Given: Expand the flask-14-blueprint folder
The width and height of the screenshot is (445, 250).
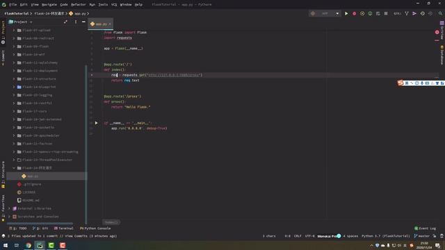Looking at the screenshot, I should (14, 87).
